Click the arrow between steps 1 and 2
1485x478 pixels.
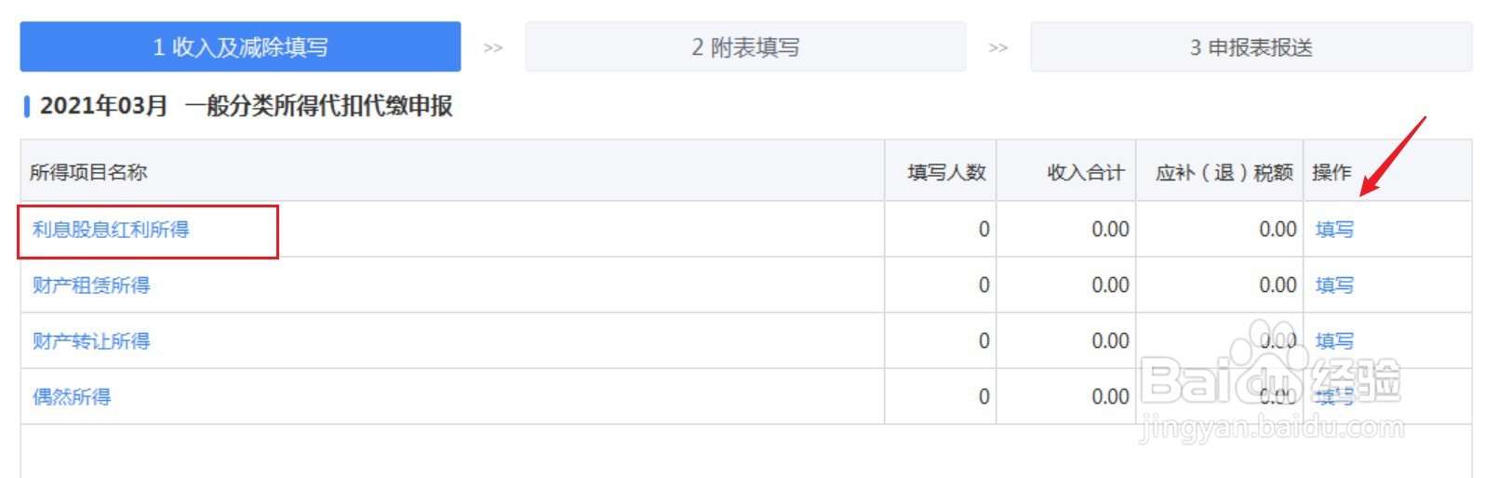pos(493,48)
